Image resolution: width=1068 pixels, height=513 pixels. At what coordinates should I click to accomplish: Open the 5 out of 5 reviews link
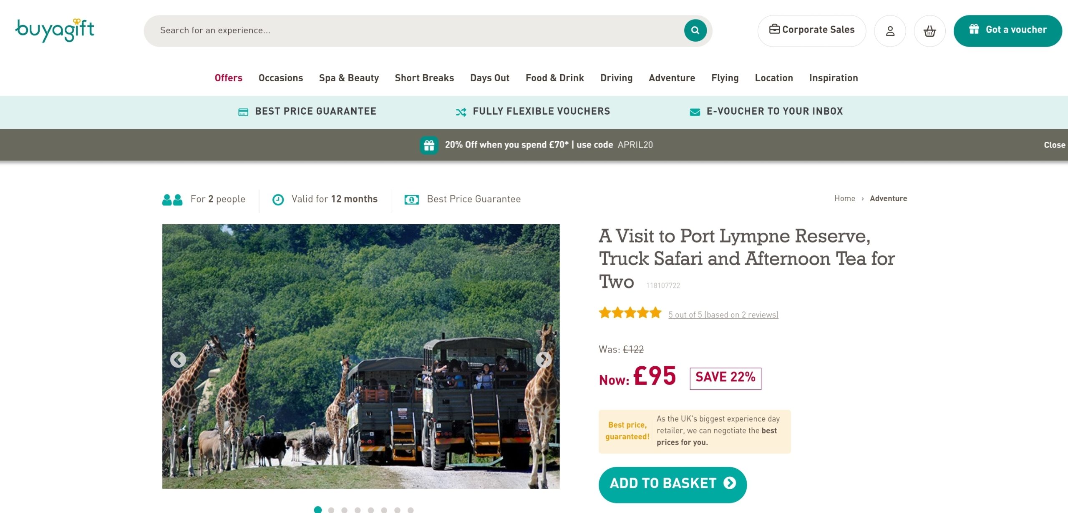tap(723, 315)
